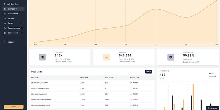The height and width of the screenshot is (110, 220).
Task: Click the Bounce Rate presentation chart icon
Action: coord(170,57)
